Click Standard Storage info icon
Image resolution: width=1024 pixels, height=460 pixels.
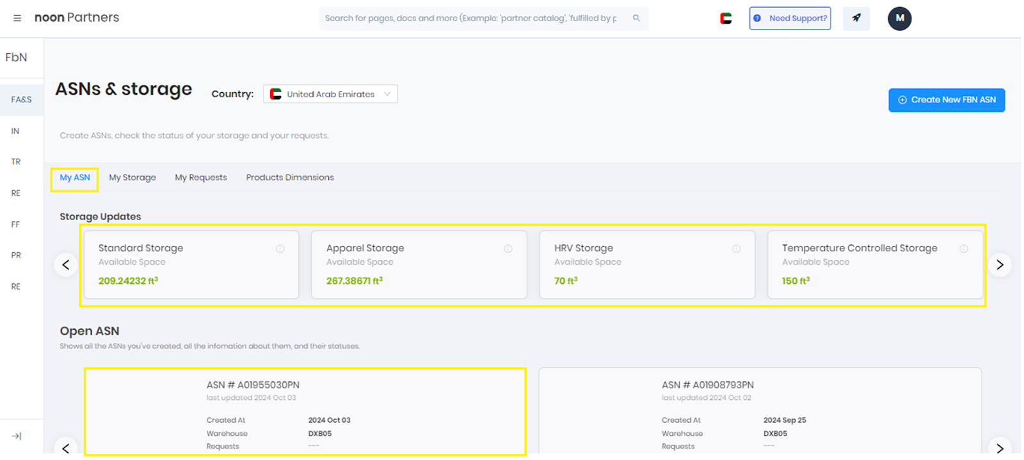(280, 249)
